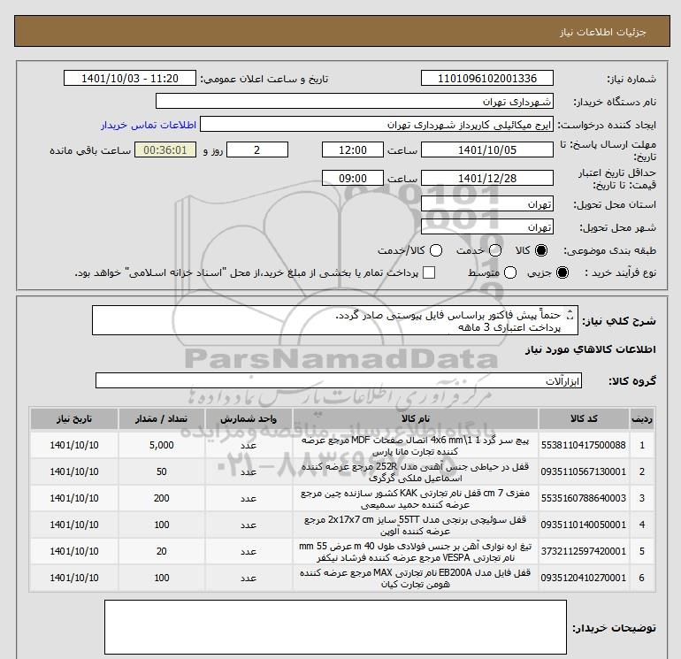Select the کالا/خدمت radio button
The height and width of the screenshot is (659, 681).
[x=436, y=250]
